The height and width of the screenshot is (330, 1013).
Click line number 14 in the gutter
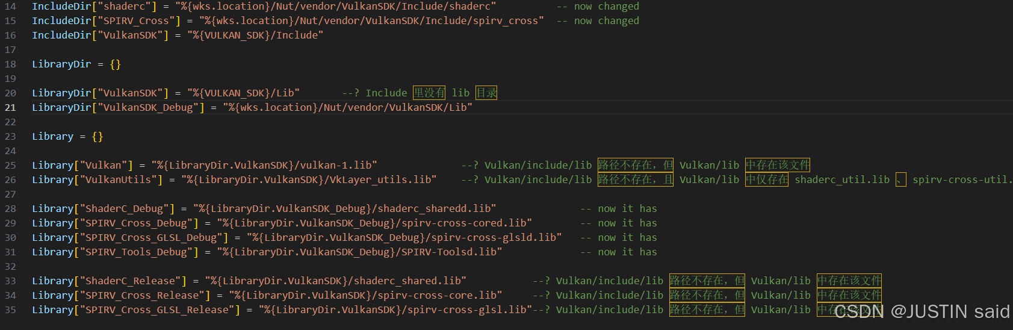click(x=10, y=7)
